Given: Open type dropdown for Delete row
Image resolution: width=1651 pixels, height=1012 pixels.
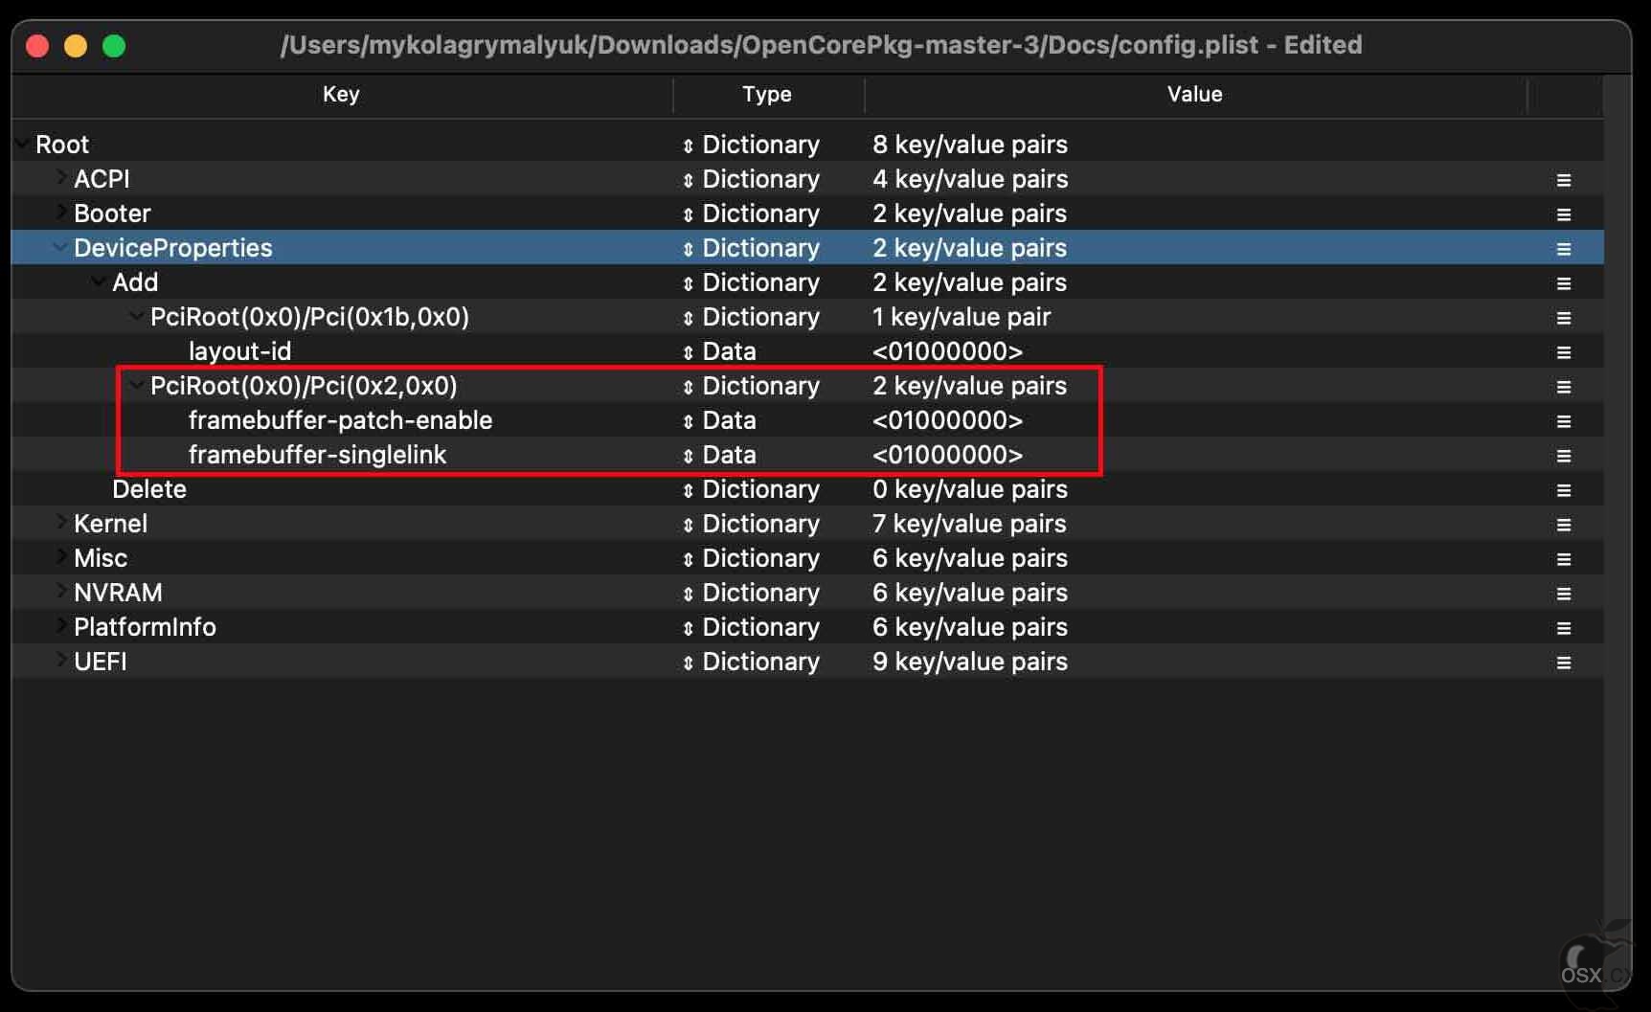Looking at the screenshot, I should click(x=688, y=490).
